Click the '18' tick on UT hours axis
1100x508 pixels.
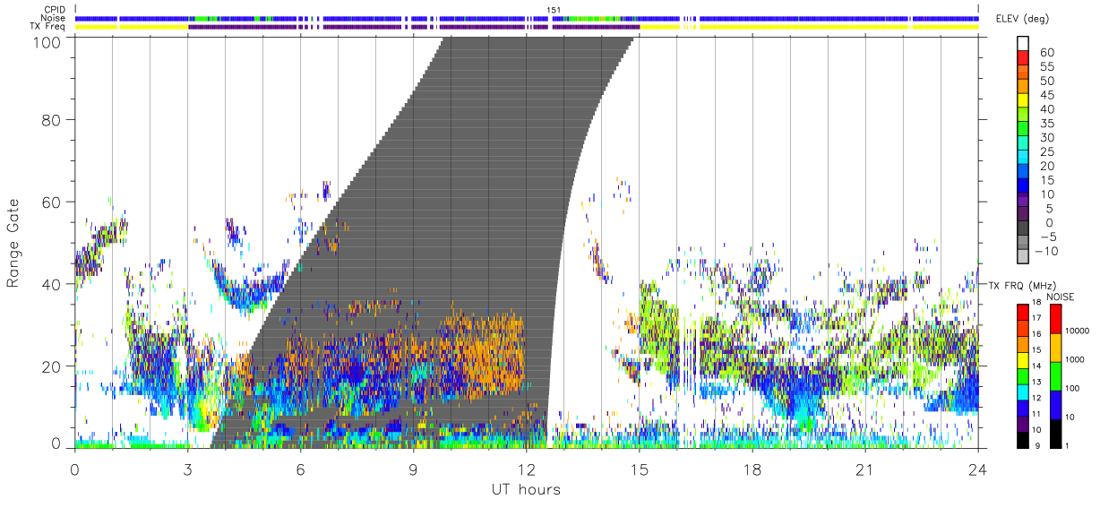click(x=752, y=469)
